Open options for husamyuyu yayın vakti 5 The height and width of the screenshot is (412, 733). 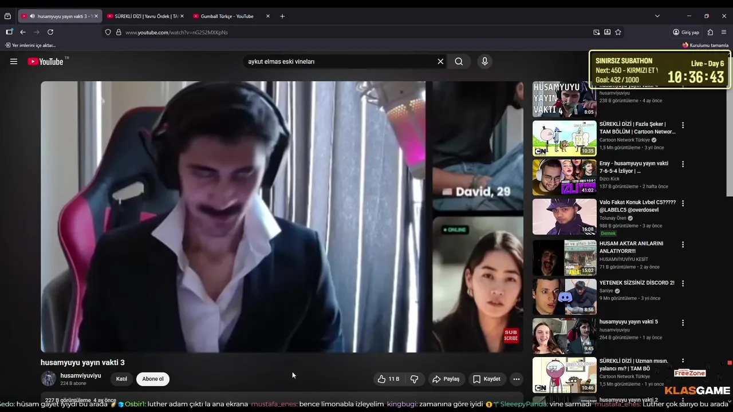tap(683, 322)
